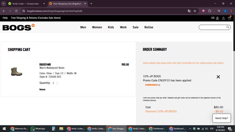Open the Digger Mid boot thumbnail
Viewport: 235px width, 132px height.
[17, 71]
